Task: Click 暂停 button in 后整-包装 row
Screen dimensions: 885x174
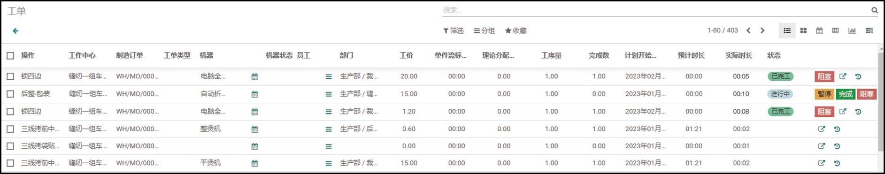Action: (824, 94)
